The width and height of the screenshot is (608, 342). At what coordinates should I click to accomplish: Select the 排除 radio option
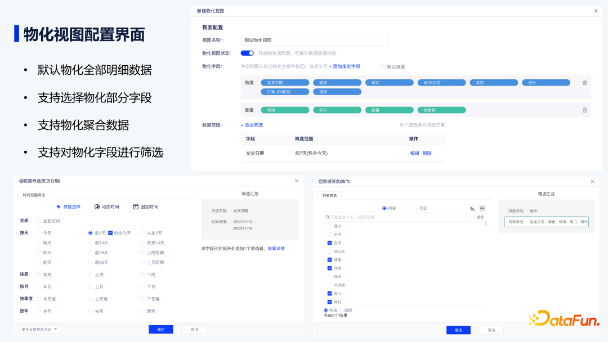[341, 310]
